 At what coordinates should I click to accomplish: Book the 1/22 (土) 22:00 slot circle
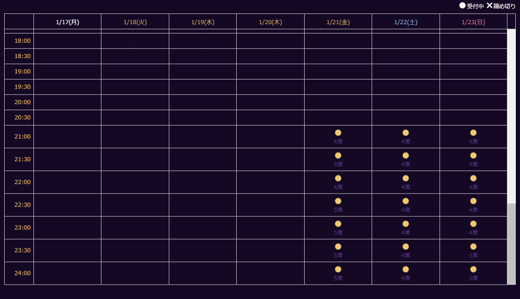pos(406,178)
